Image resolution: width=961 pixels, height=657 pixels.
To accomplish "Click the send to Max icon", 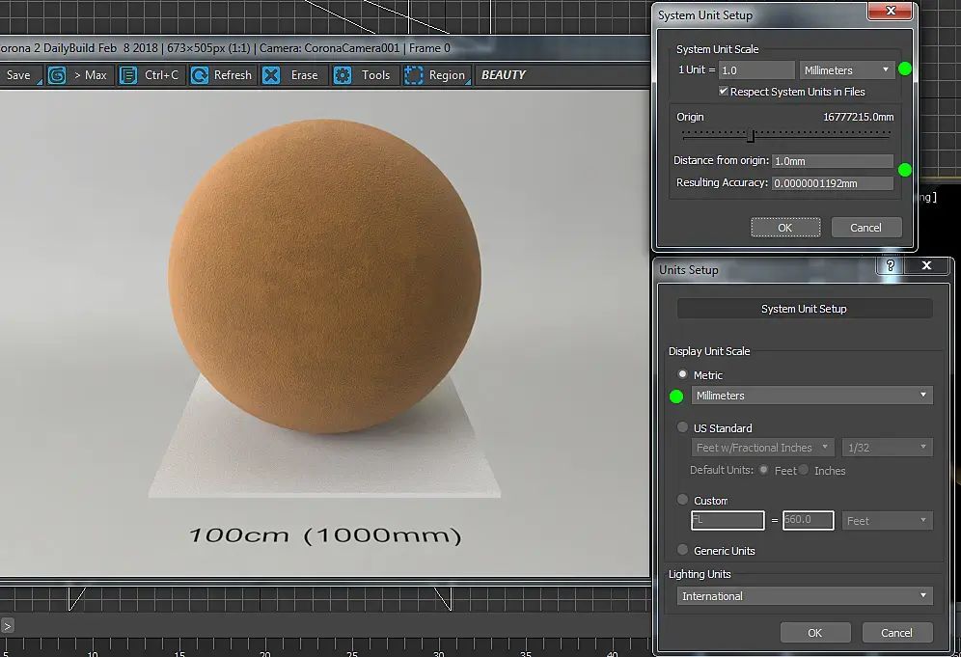I will click(x=57, y=75).
